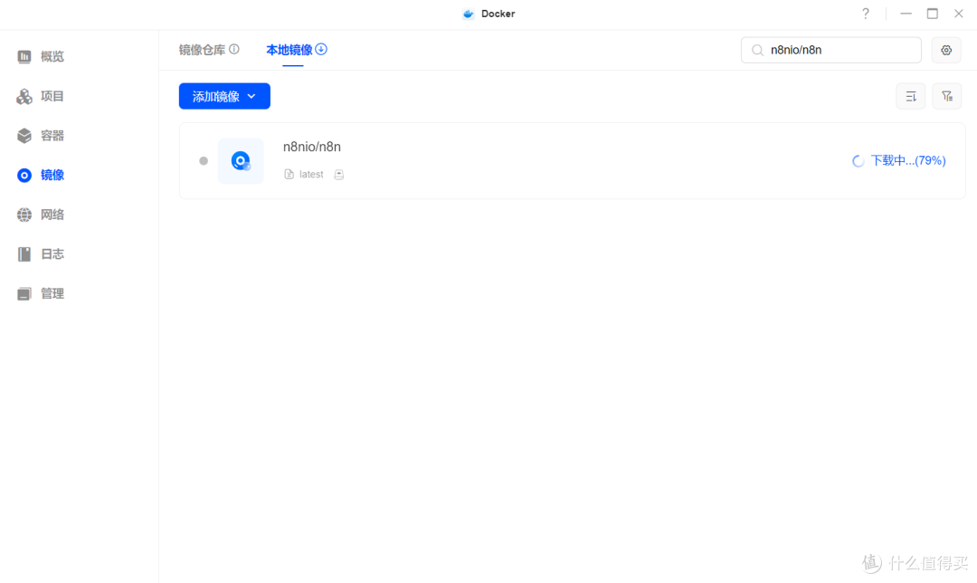Click the filter icon button
This screenshot has width=977, height=583.
click(947, 96)
